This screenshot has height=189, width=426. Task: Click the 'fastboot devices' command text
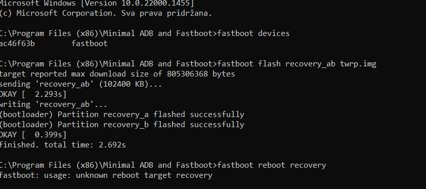click(x=253, y=33)
